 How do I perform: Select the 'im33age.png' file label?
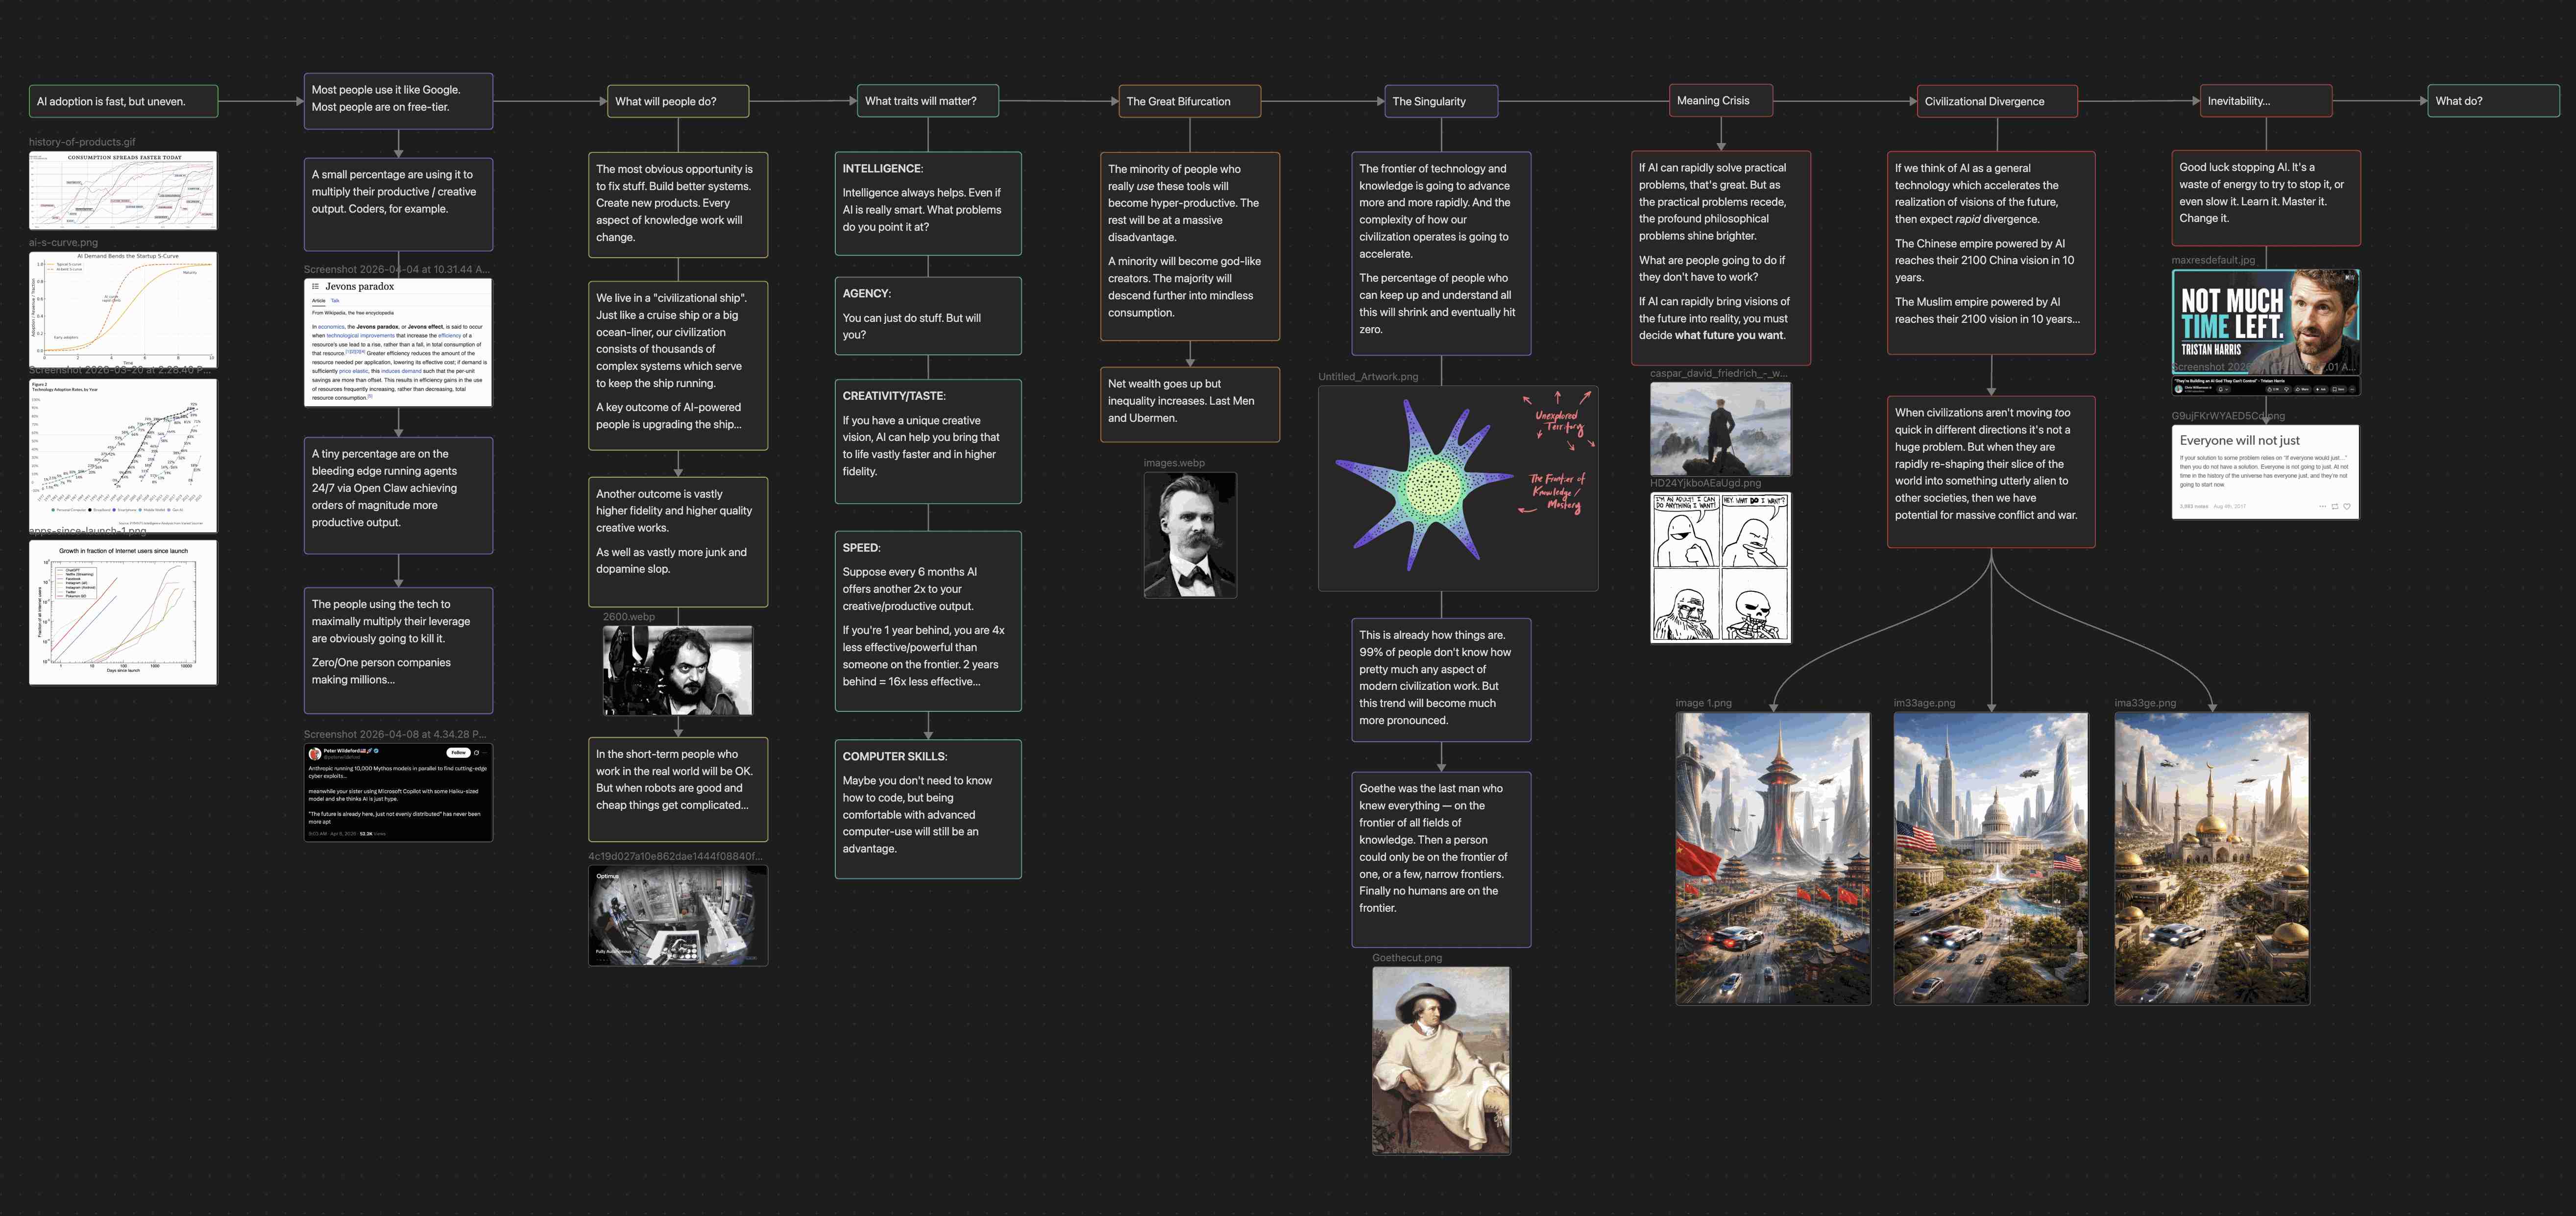pyautogui.click(x=1924, y=703)
